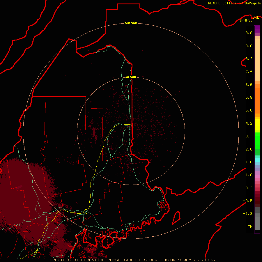The height and width of the screenshot is (262, 262).
Task: Click the 1.8 legend value
Action: 249,162
